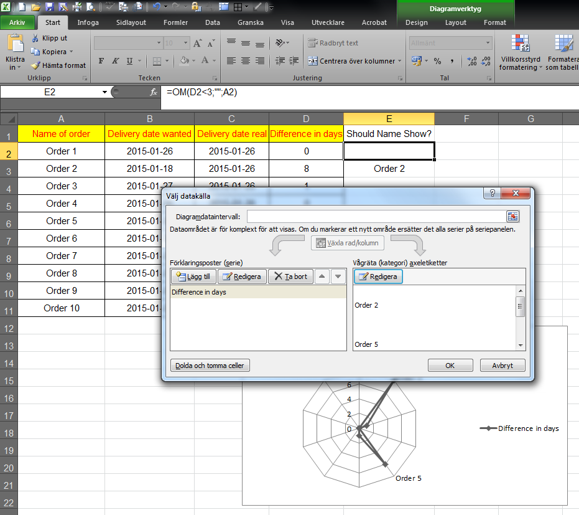Switch to the Data tab
Image resolution: width=579 pixels, height=515 pixels.
tap(213, 22)
